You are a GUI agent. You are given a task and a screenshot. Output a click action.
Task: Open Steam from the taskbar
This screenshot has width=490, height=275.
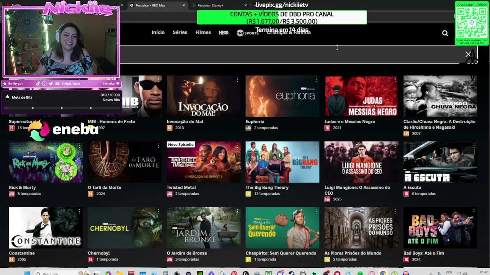(291, 273)
